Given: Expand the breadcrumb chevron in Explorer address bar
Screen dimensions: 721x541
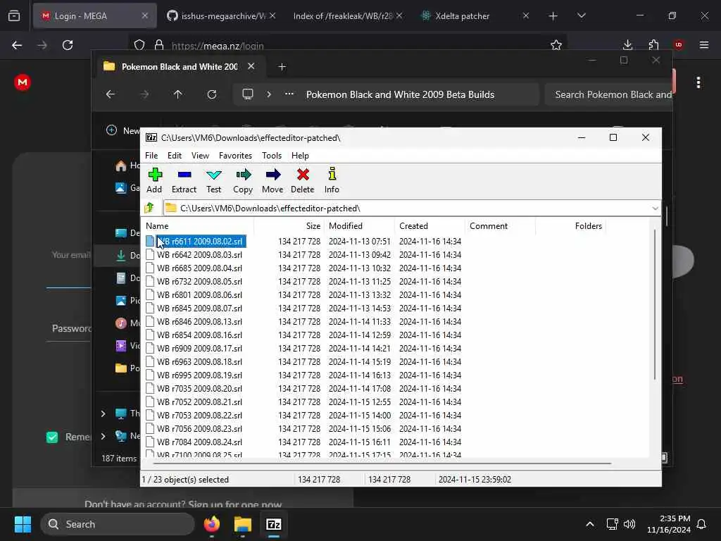Looking at the screenshot, I should click(269, 94).
